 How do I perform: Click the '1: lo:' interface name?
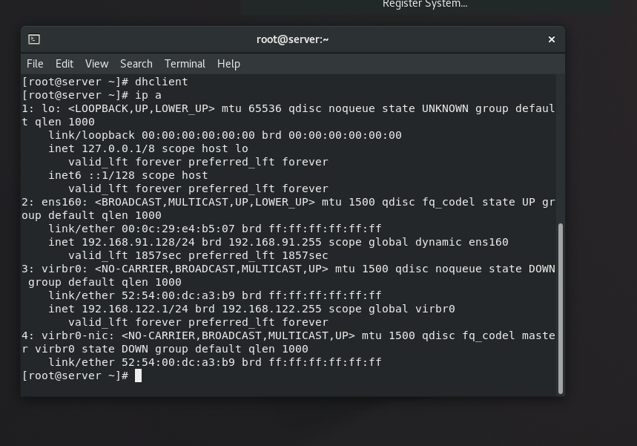click(x=42, y=108)
